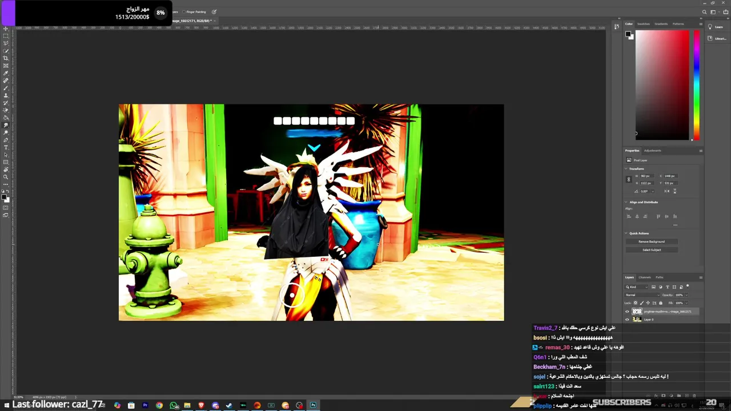The width and height of the screenshot is (731, 411).
Task: Select the Clone Stamp tool
Action: pos(5,95)
